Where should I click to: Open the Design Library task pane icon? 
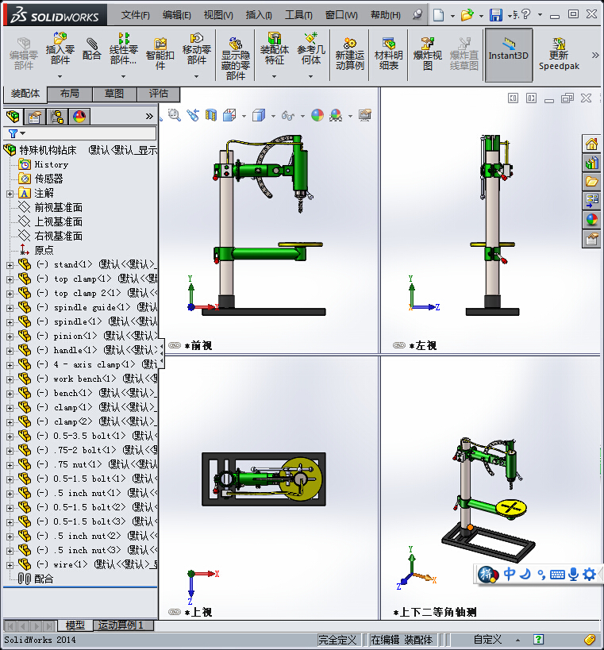(591, 163)
